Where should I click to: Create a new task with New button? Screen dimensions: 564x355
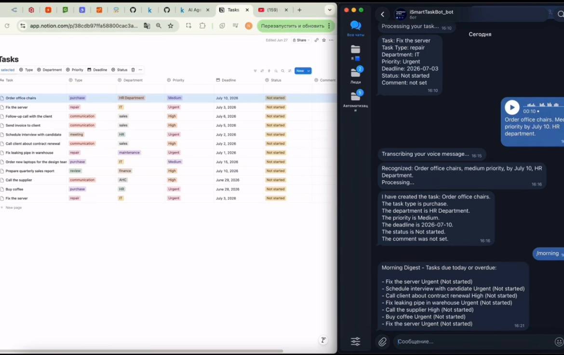pyautogui.click(x=300, y=71)
